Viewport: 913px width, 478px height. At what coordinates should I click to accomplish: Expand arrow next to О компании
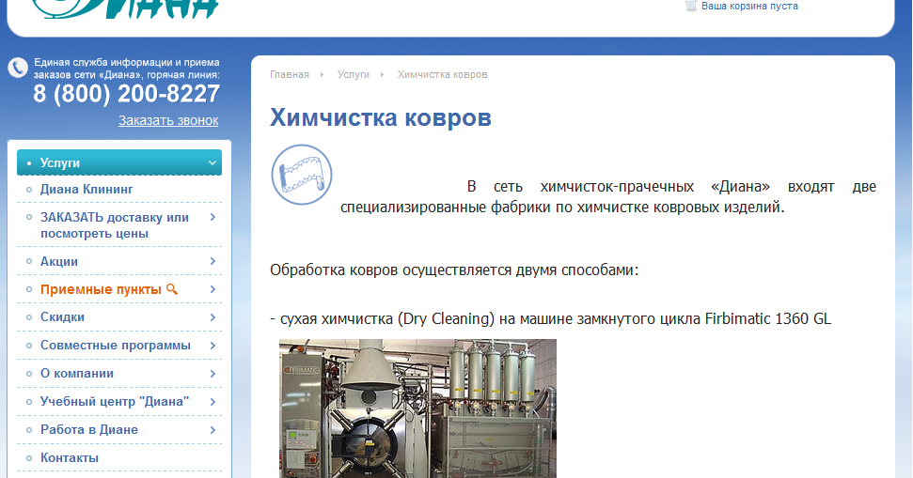click(x=213, y=374)
